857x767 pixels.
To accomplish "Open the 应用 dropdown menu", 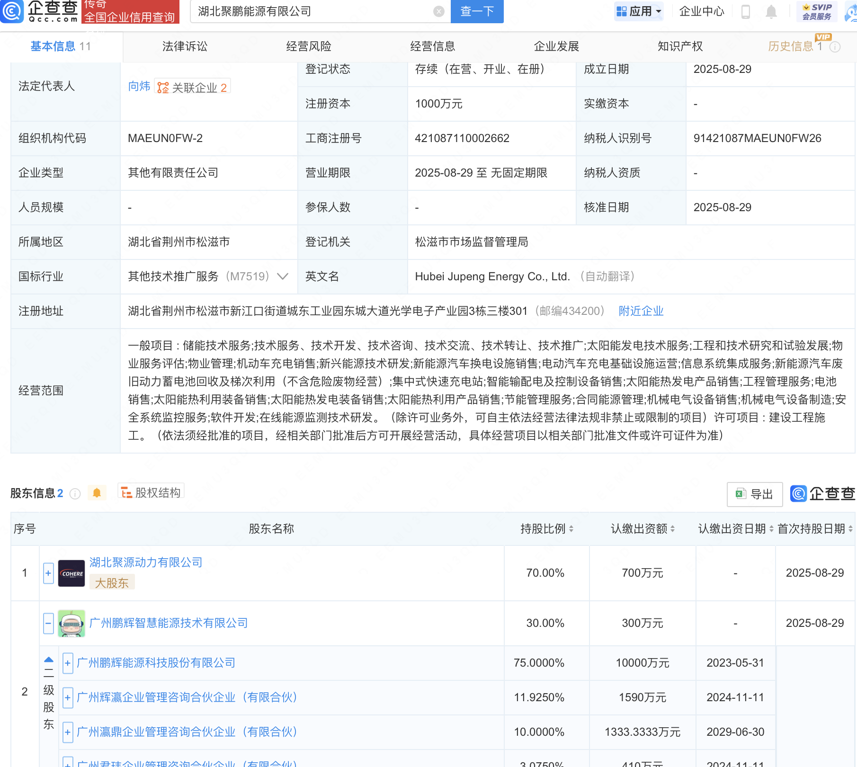I will pos(639,11).
